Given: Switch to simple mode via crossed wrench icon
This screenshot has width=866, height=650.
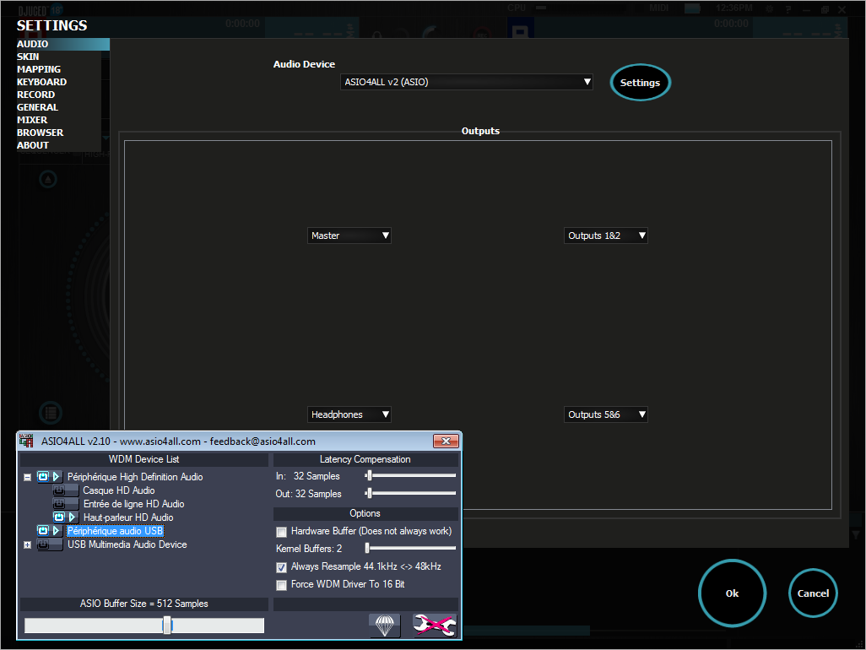Looking at the screenshot, I should [435, 626].
